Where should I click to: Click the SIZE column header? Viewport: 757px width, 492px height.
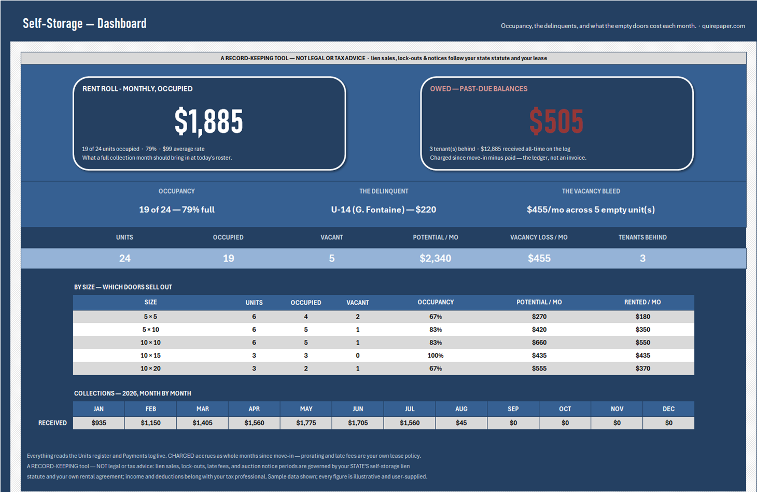point(150,302)
